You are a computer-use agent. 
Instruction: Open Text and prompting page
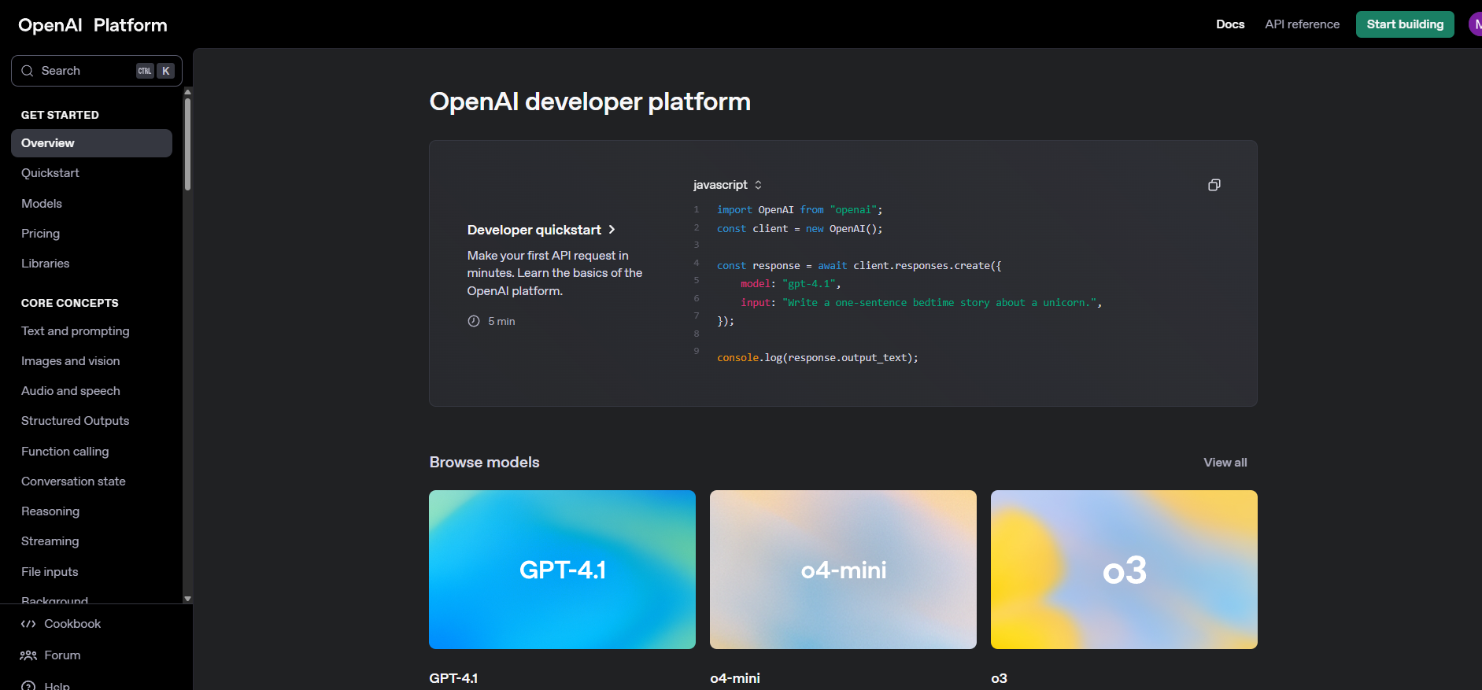[x=76, y=331]
